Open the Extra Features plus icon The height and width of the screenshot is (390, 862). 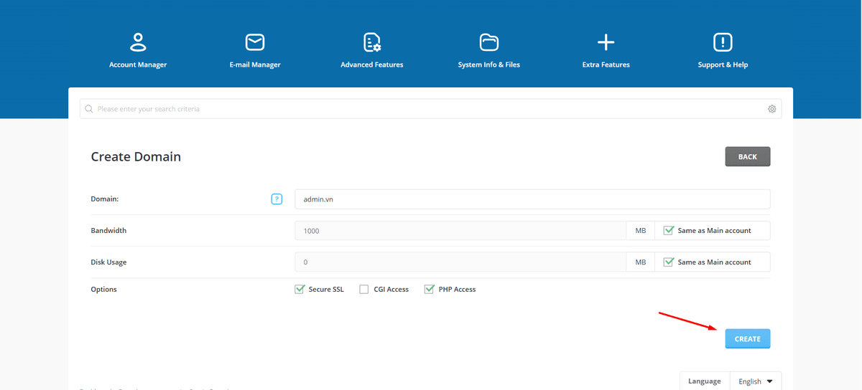(x=606, y=42)
